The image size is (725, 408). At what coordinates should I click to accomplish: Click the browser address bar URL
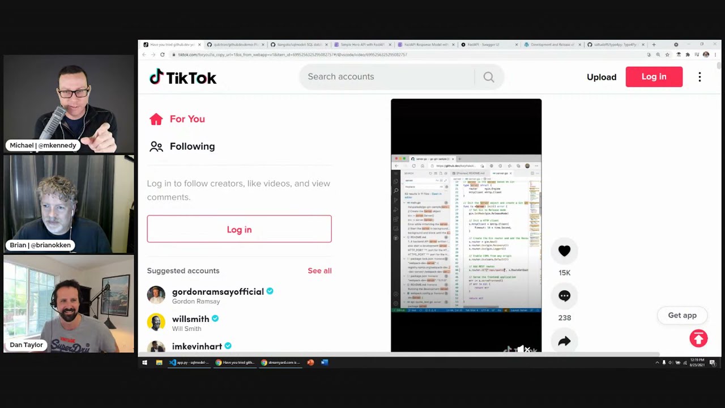(292, 55)
